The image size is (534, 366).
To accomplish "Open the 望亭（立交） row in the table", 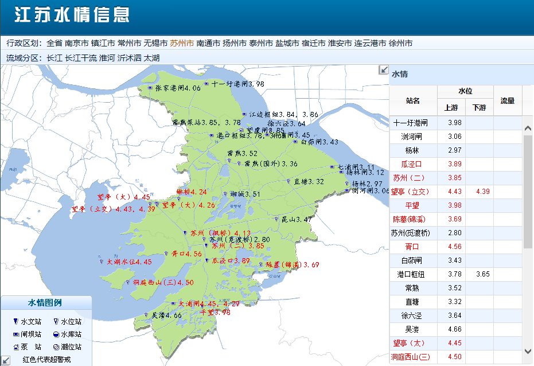I will 455,192.
